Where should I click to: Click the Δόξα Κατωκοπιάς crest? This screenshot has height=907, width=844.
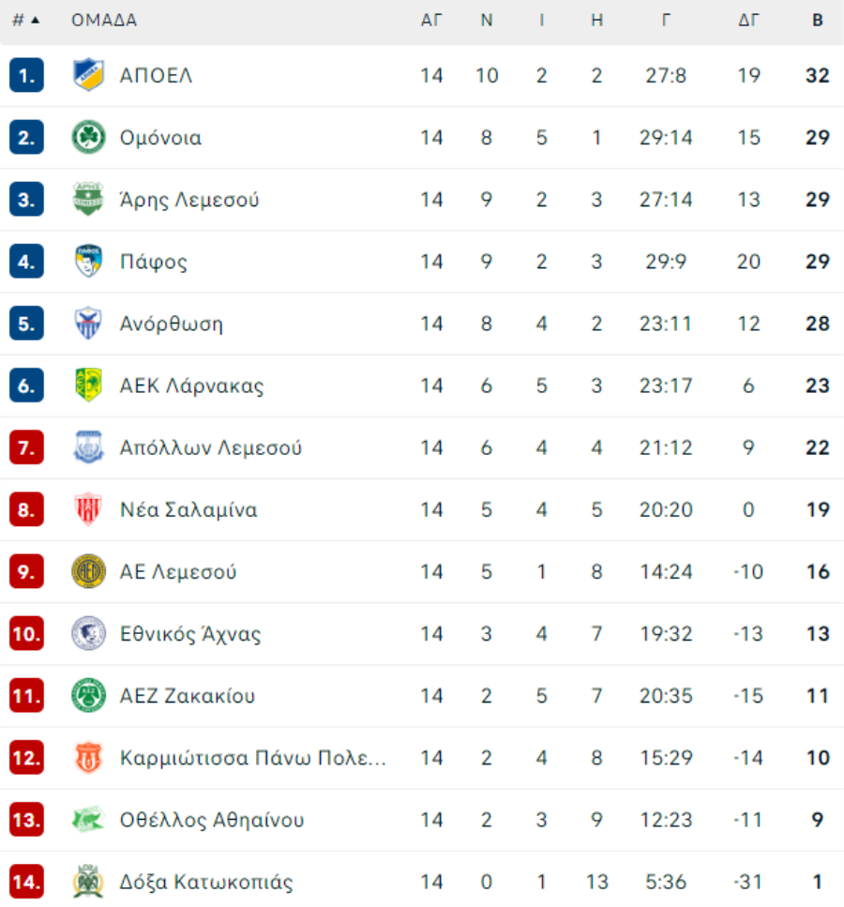(x=88, y=881)
